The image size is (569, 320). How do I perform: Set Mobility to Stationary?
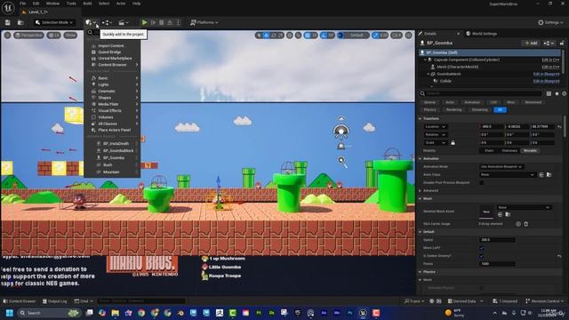[x=509, y=150]
